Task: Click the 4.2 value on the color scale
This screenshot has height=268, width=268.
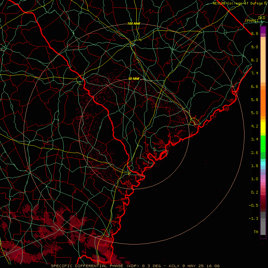Action: point(255,126)
